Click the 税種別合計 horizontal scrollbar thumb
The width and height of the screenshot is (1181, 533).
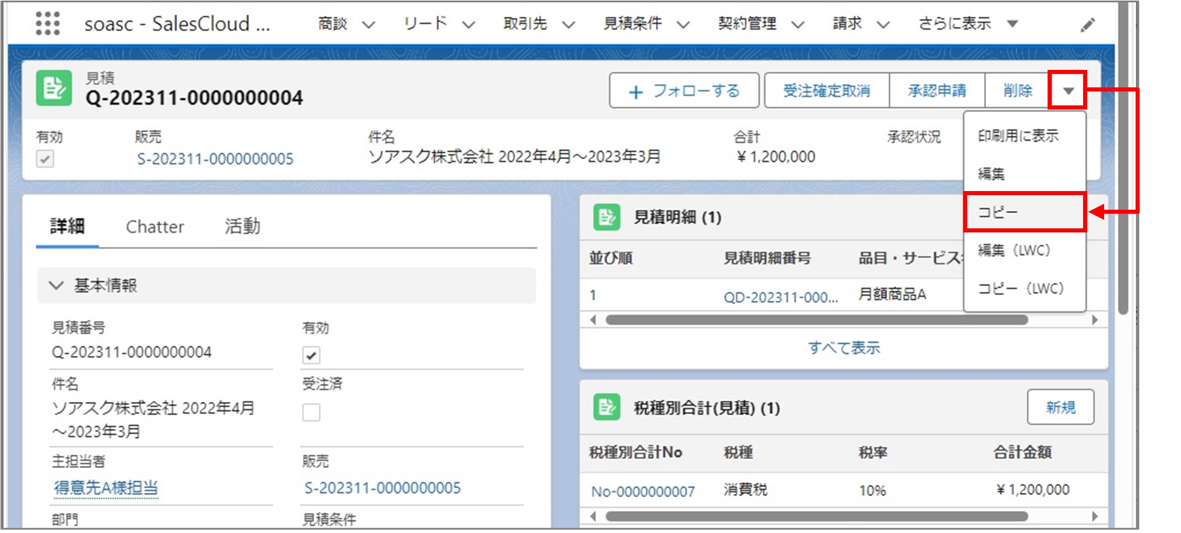point(817,516)
